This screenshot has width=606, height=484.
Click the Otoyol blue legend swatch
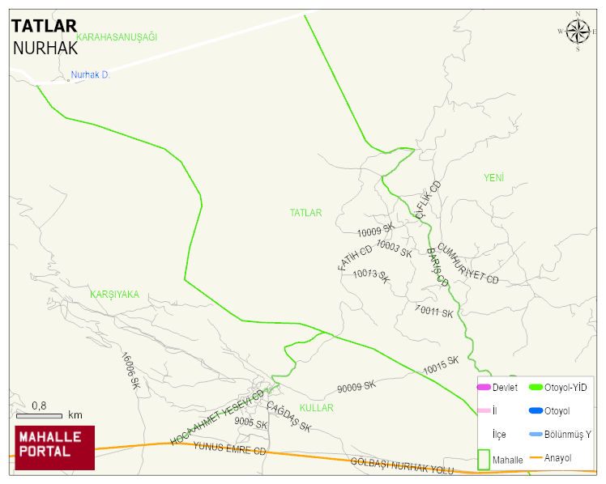coord(536,410)
